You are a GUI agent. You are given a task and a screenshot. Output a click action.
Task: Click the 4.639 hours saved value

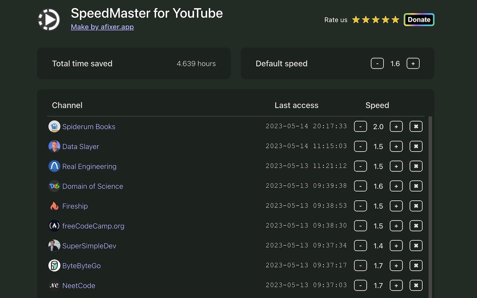[x=196, y=64]
